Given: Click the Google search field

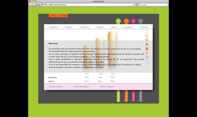Looking at the screenshot, I should click(x=153, y=5).
